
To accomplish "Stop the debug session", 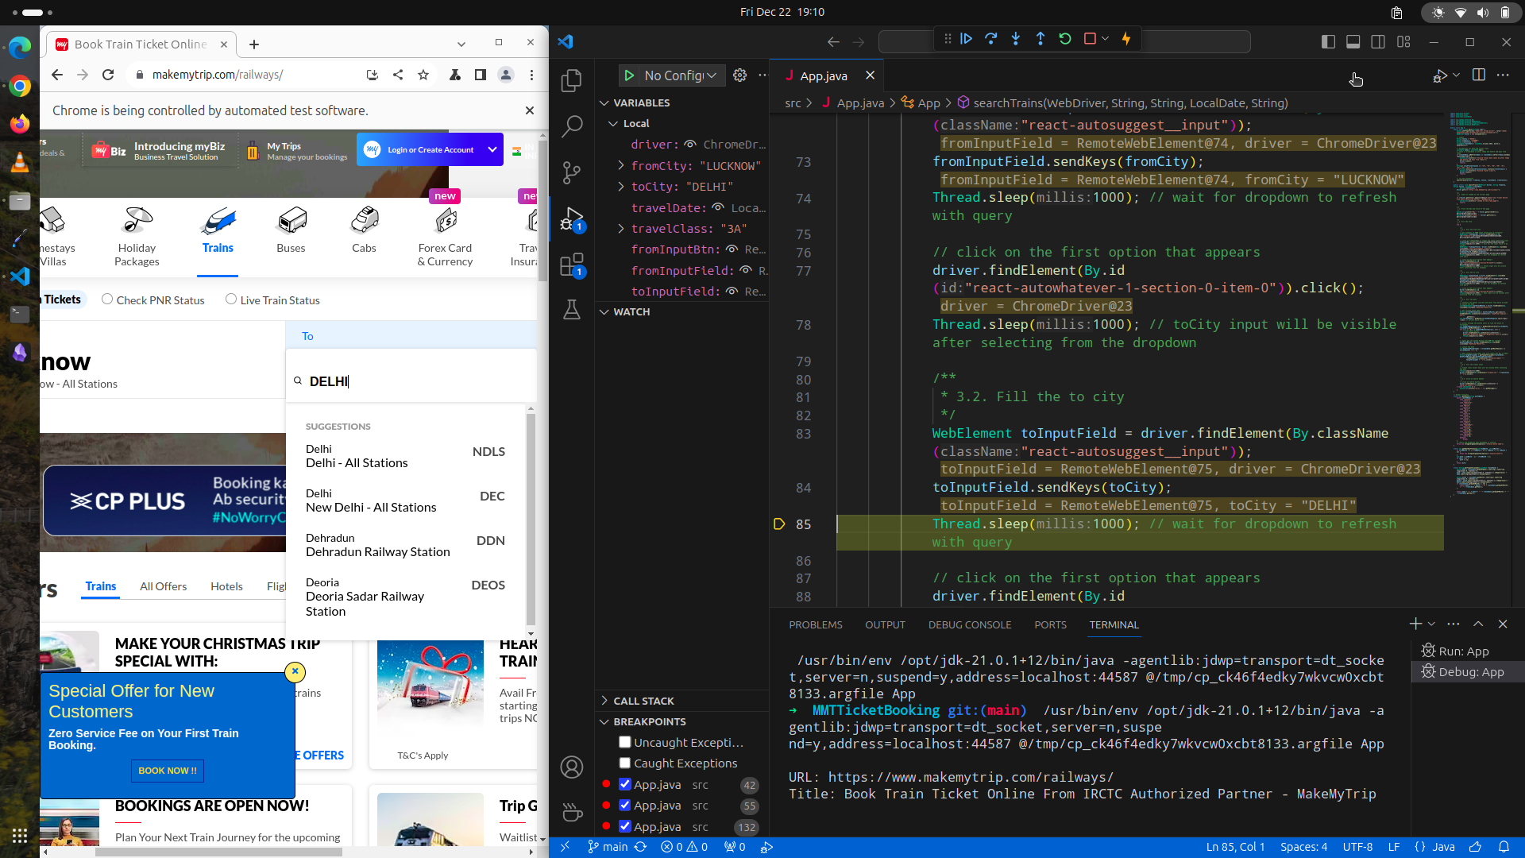I will pos(1090,39).
